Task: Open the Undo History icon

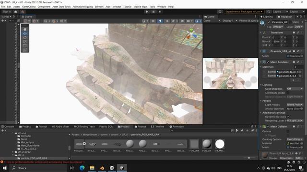Action: point(220,11)
